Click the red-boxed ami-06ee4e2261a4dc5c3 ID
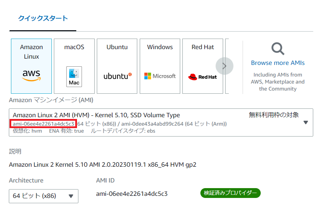321x219 pixels. pyautogui.click(x=44, y=124)
